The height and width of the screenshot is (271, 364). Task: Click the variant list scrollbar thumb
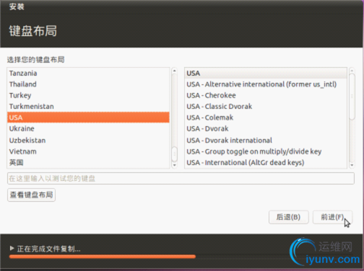[352, 97]
